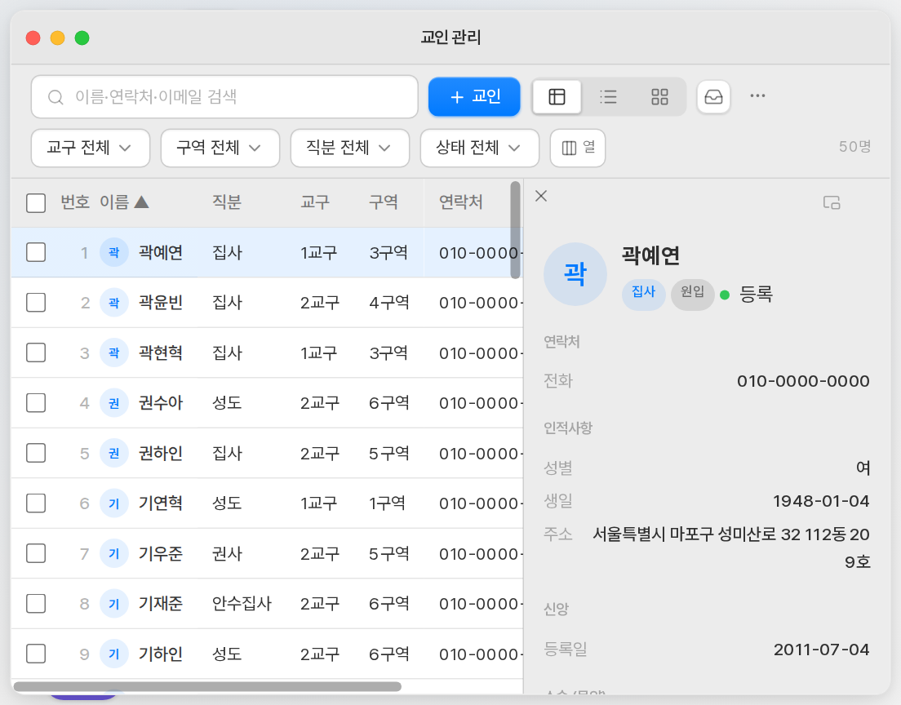Focus the 이름·연락처·이메일 검색 field
This screenshot has width=901, height=705.
pyautogui.click(x=224, y=97)
